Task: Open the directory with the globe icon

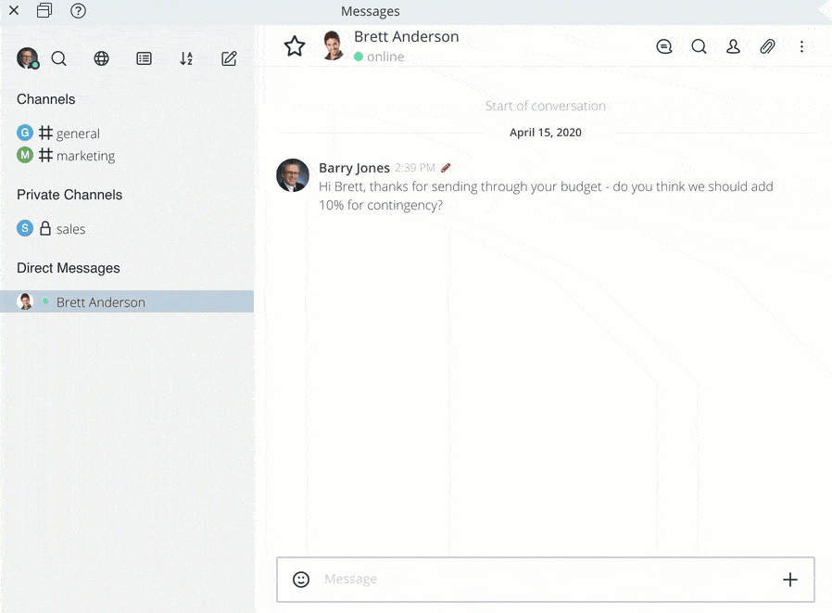Action: point(101,57)
